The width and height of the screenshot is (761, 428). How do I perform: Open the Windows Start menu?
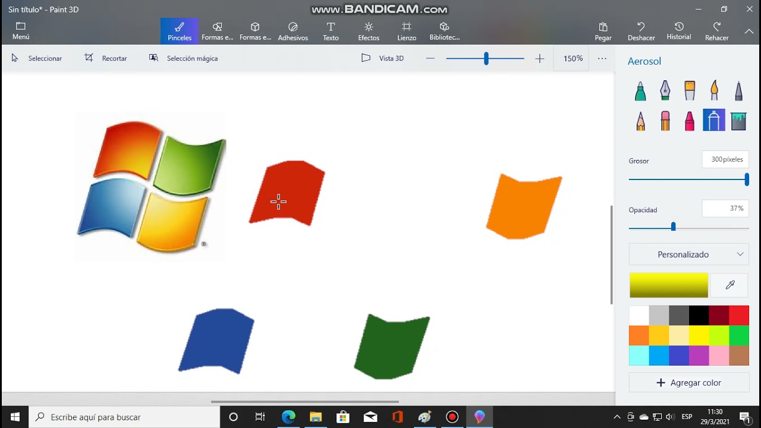(15, 417)
